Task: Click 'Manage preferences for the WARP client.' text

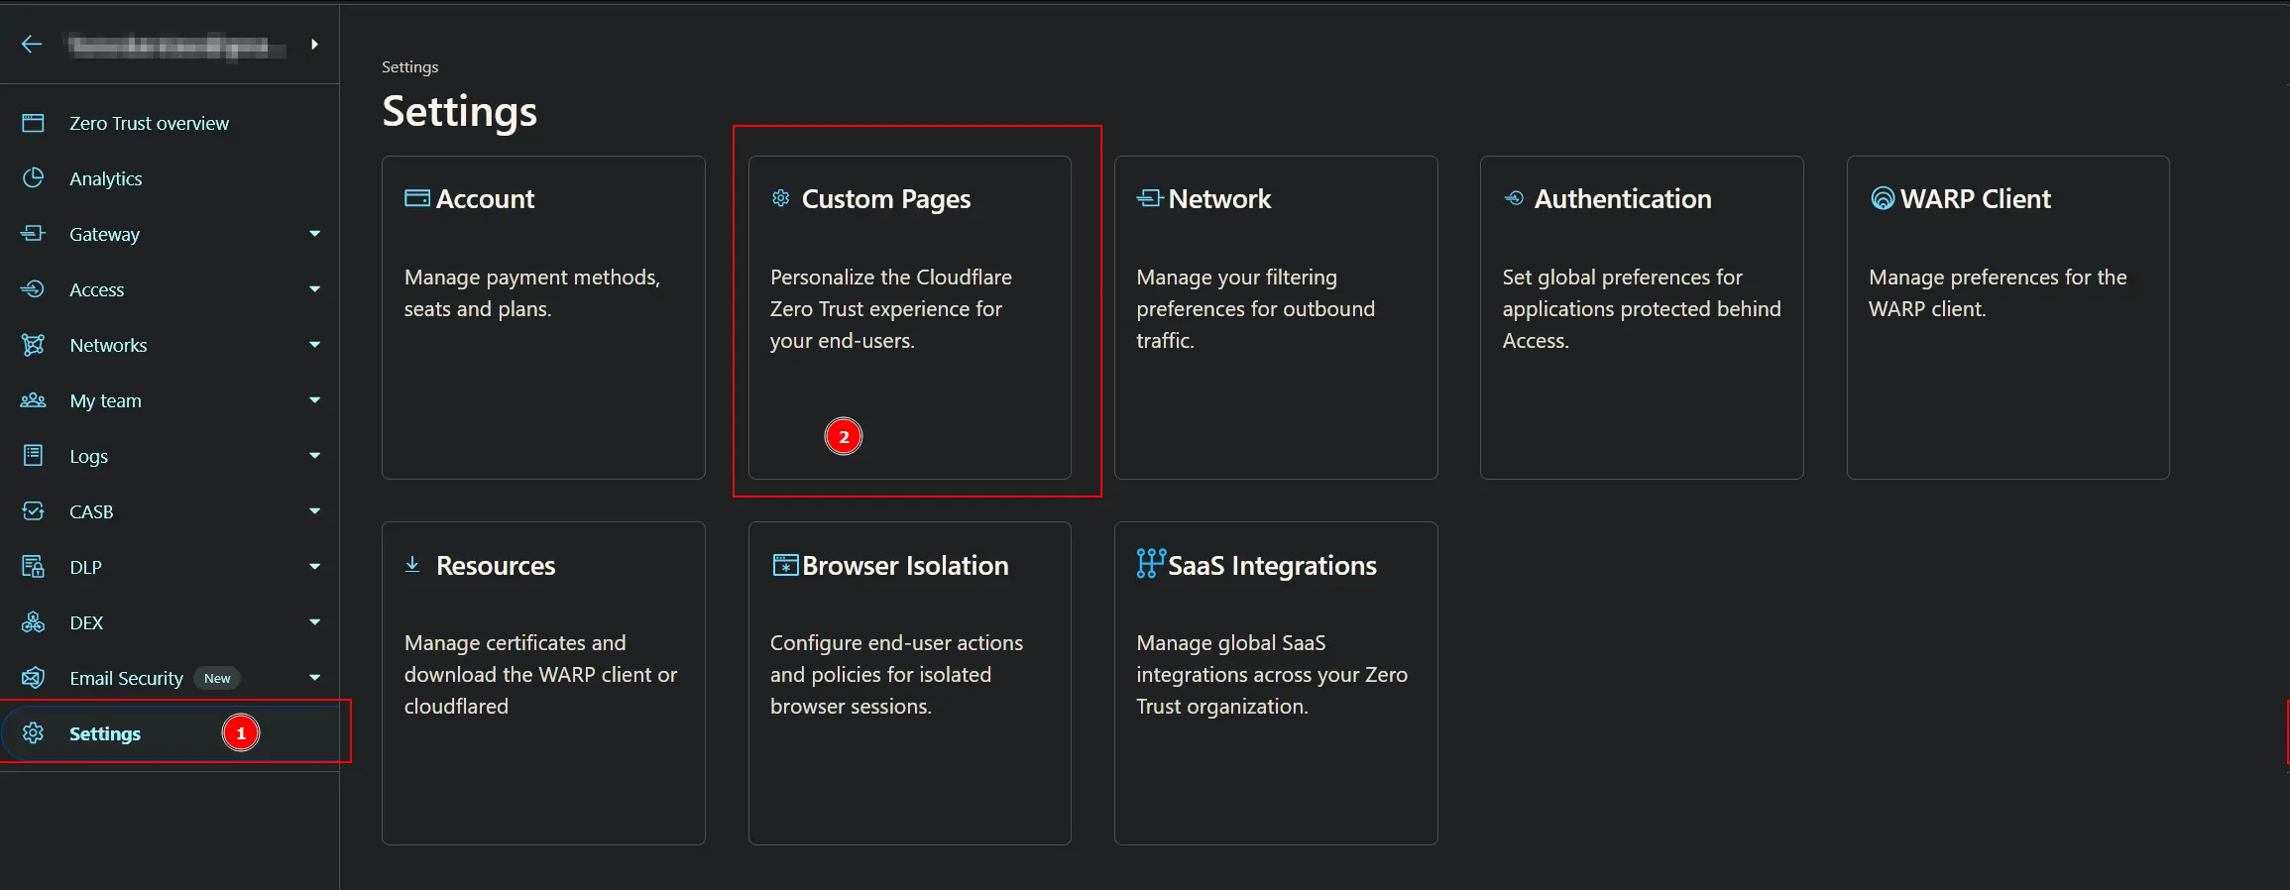Action: coord(1998,293)
